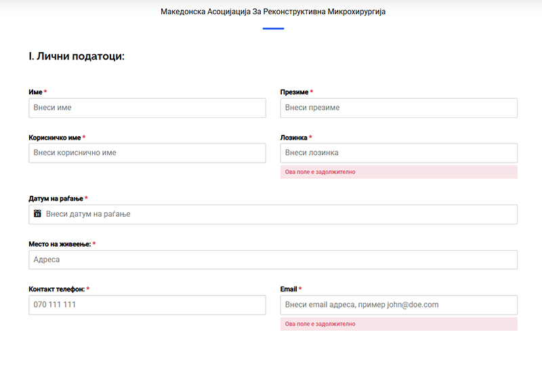This screenshot has height=368, width=542.
Task: Click the 'Контакт телефон:' label
Action: pyautogui.click(x=56, y=289)
